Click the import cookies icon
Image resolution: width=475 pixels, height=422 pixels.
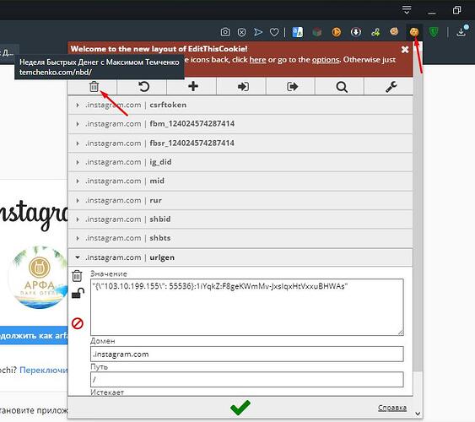point(243,87)
